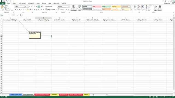Open the Merge & Center dropdown arrow
Screen dimensions: 175x98
[x=56, y=10]
